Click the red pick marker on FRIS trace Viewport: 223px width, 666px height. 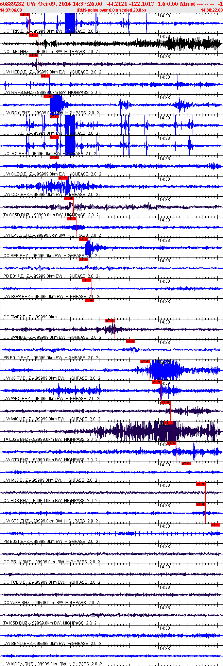tap(25, 15)
